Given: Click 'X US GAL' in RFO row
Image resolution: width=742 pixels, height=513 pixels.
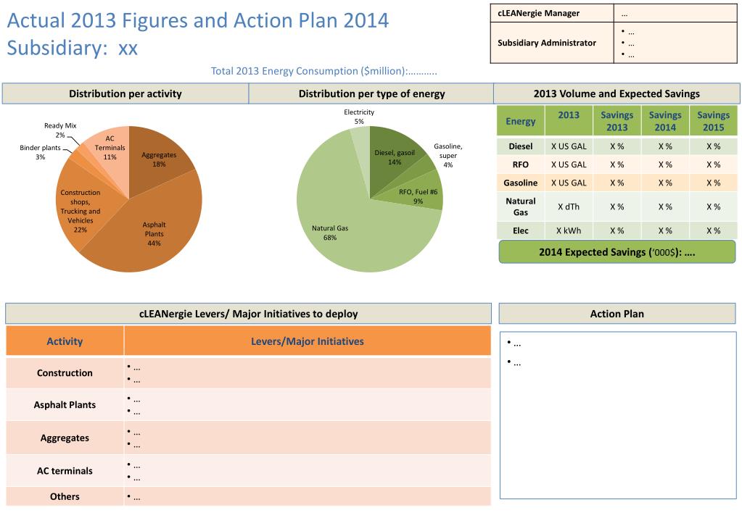Looking at the screenshot, I should pyautogui.click(x=569, y=164).
